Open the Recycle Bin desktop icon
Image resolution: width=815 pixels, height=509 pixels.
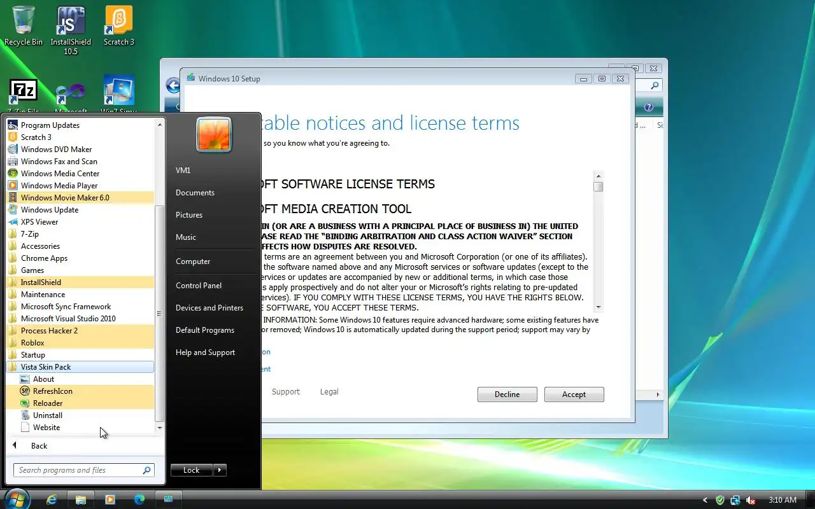(24, 25)
